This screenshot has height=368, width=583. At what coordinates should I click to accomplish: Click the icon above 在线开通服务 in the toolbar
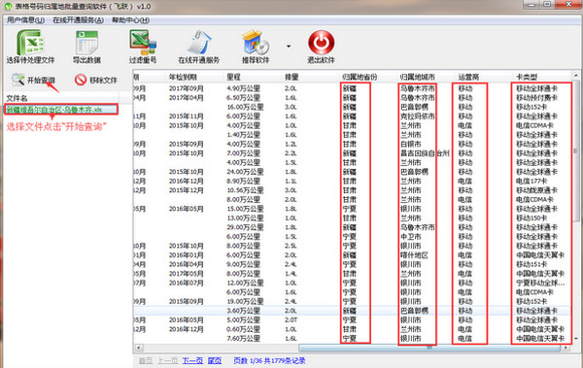199,43
